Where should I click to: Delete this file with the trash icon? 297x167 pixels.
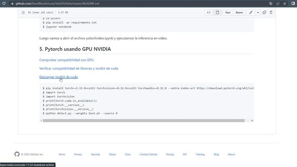click(271, 13)
